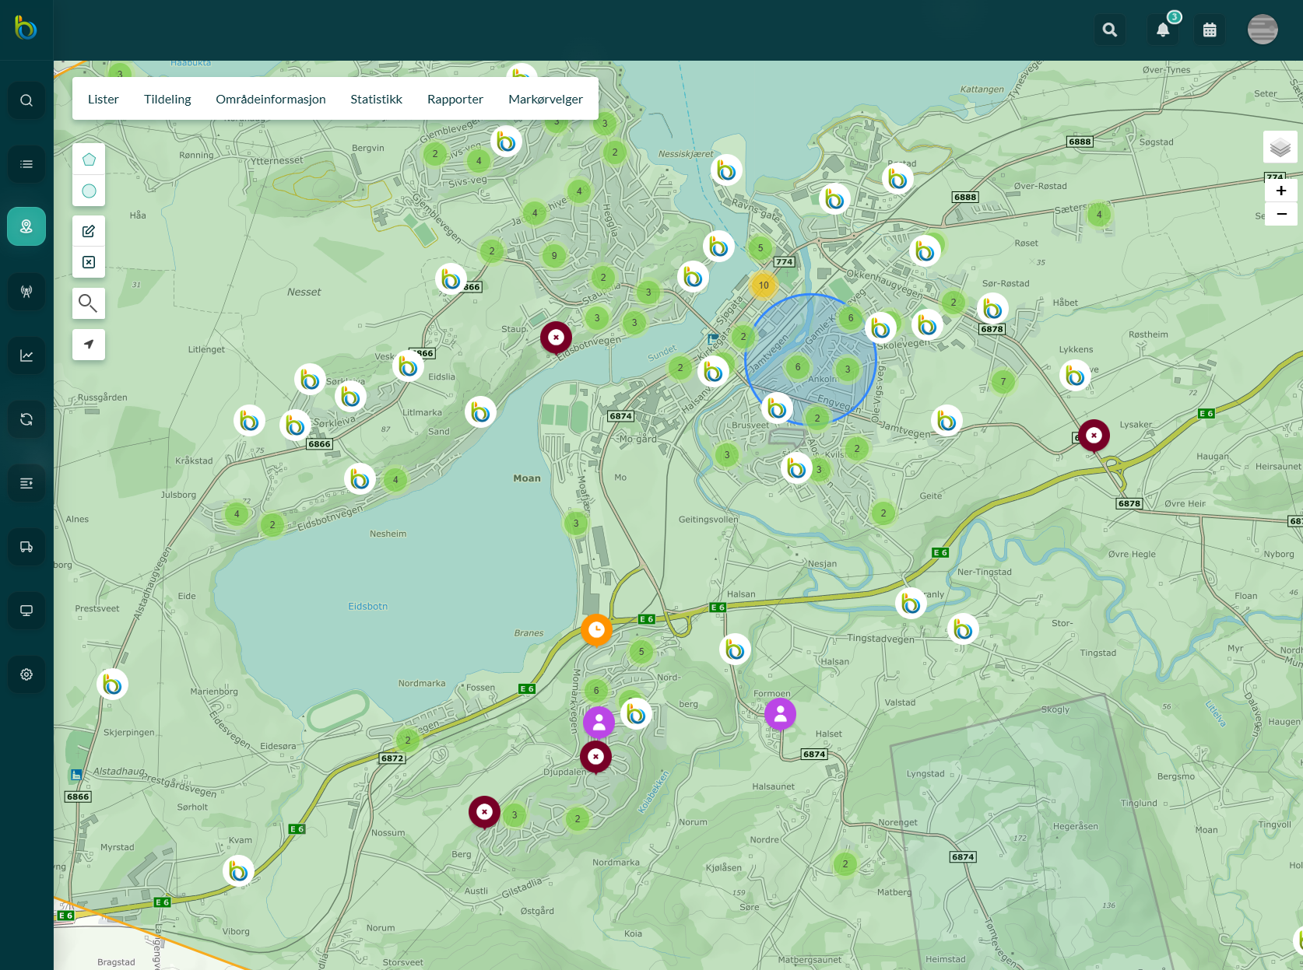Click the logo marker at Nessiskjæret
The height and width of the screenshot is (970, 1303).
coord(726,170)
